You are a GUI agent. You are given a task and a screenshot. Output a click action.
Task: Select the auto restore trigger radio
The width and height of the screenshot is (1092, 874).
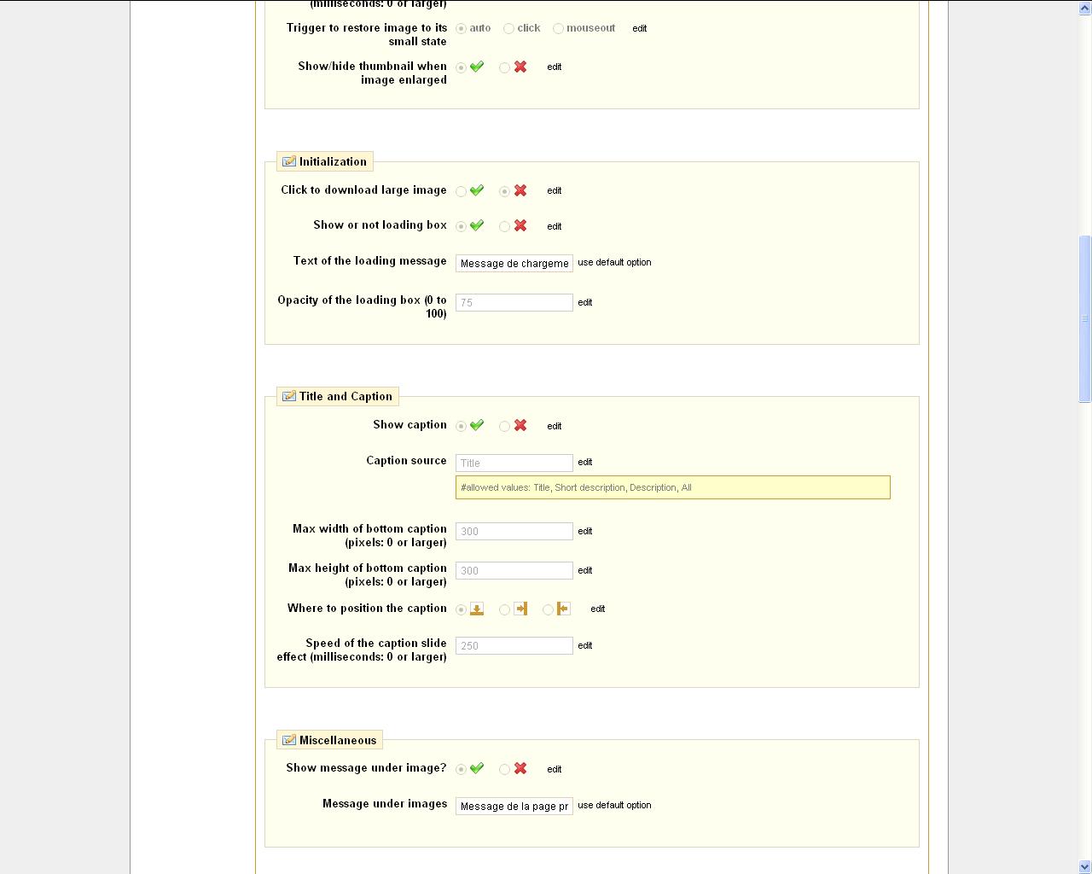[x=461, y=28]
